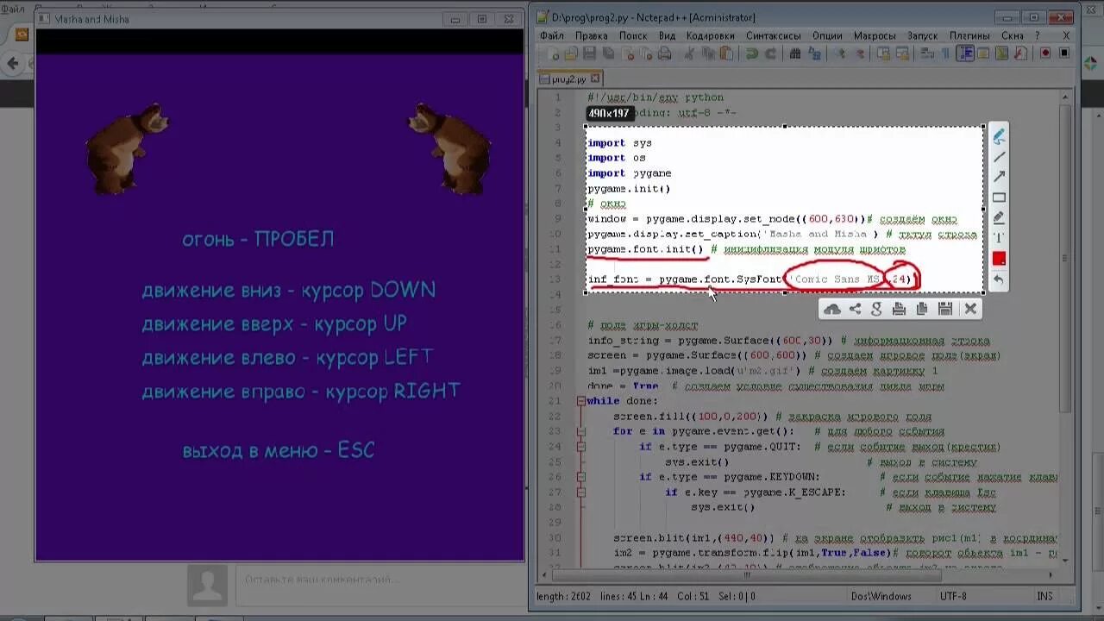Select the Lightshot arrow tool
The width and height of the screenshot is (1104, 621).
999,177
